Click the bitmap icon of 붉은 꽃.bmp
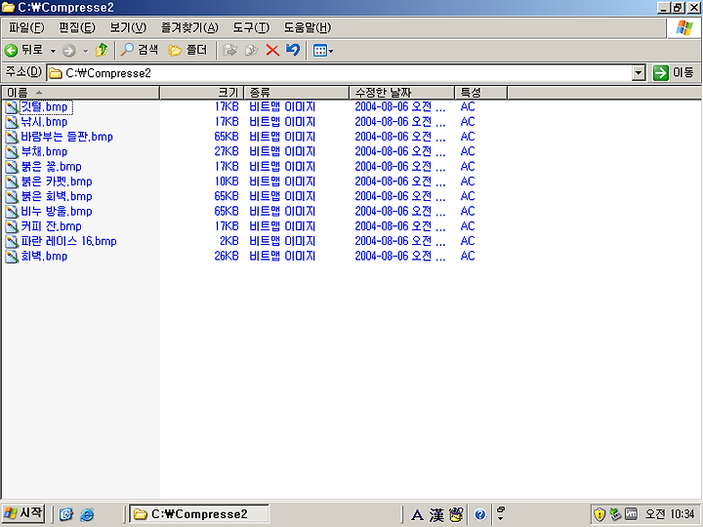Screen dimensions: 703x527 (12, 167)
